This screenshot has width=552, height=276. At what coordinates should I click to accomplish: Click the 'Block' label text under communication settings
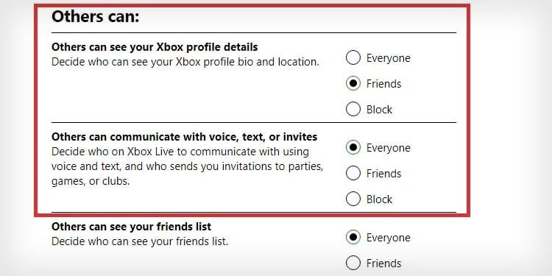coord(379,199)
